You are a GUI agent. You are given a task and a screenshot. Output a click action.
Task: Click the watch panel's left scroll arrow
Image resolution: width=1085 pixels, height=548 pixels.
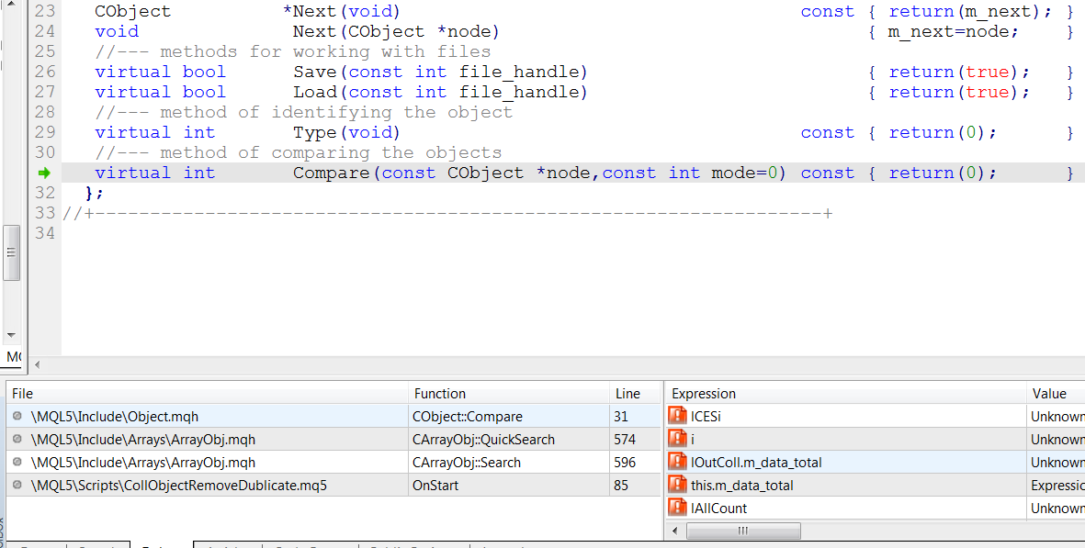(x=675, y=531)
